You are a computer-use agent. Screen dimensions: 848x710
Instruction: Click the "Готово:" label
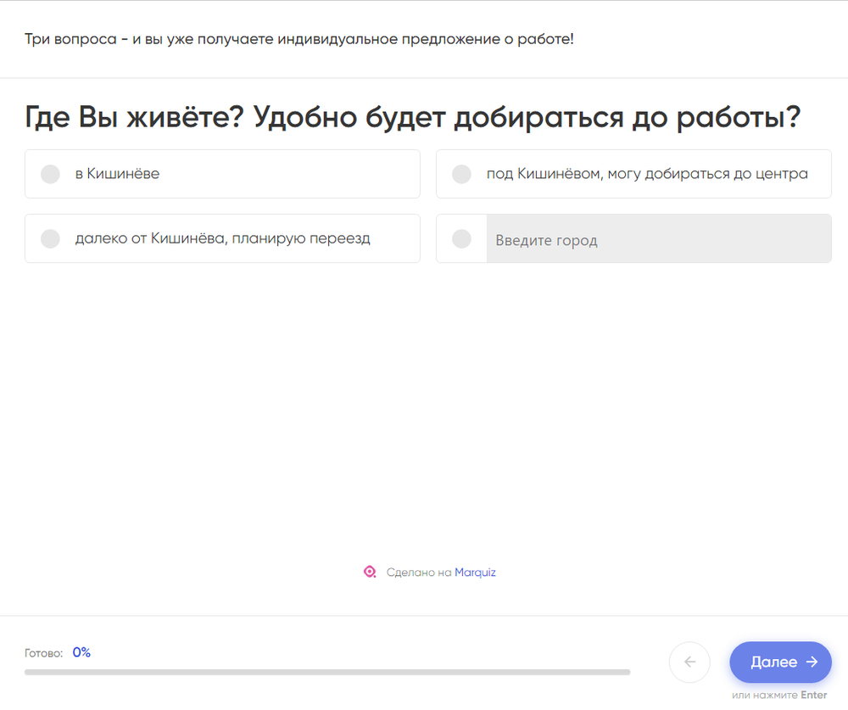coord(44,653)
